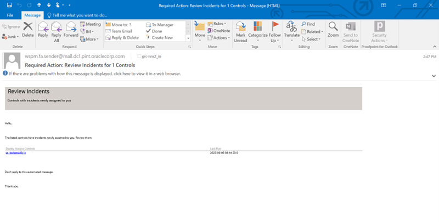The image size is (439, 222).
Task: Click the Undo arrow in quick access toolbar
Action: (x=19, y=5)
